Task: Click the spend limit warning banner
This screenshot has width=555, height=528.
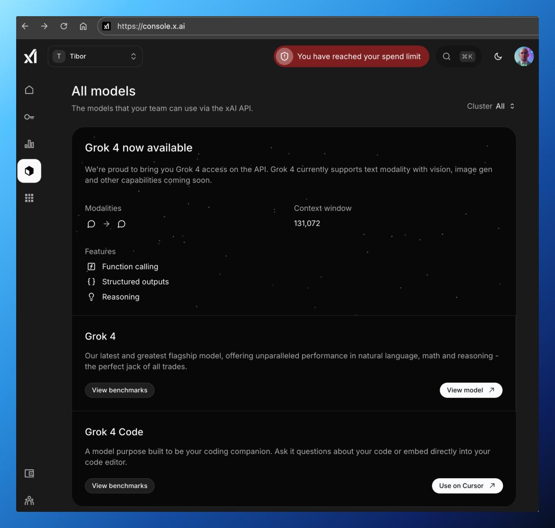Action: coord(351,56)
